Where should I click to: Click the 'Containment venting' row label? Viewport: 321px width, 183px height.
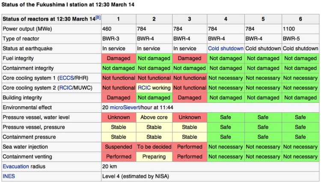(27, 157)
